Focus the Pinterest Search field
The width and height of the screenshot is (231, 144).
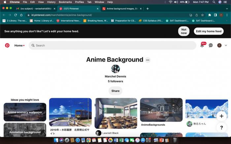(x=113, y=45)
